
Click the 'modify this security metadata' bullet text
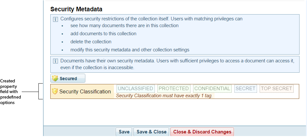click(x=129, y=50)
